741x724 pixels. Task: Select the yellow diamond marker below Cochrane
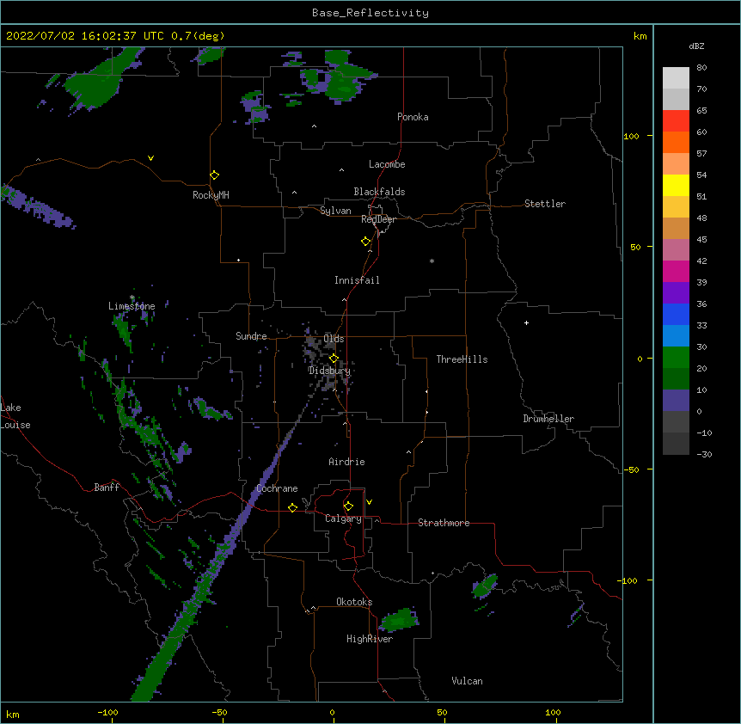[x=292, y=507]
